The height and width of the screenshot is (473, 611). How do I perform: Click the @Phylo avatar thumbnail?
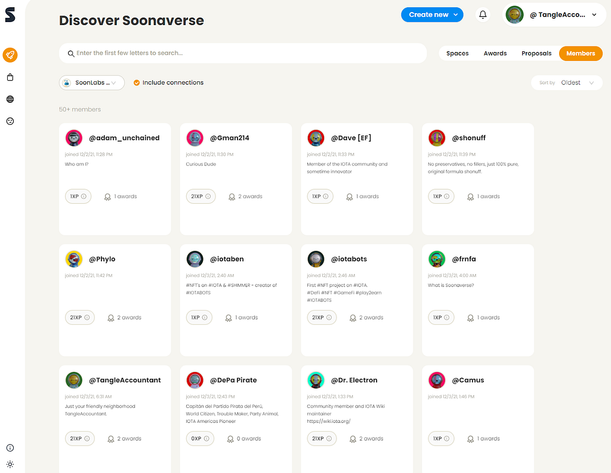(74, 259)
